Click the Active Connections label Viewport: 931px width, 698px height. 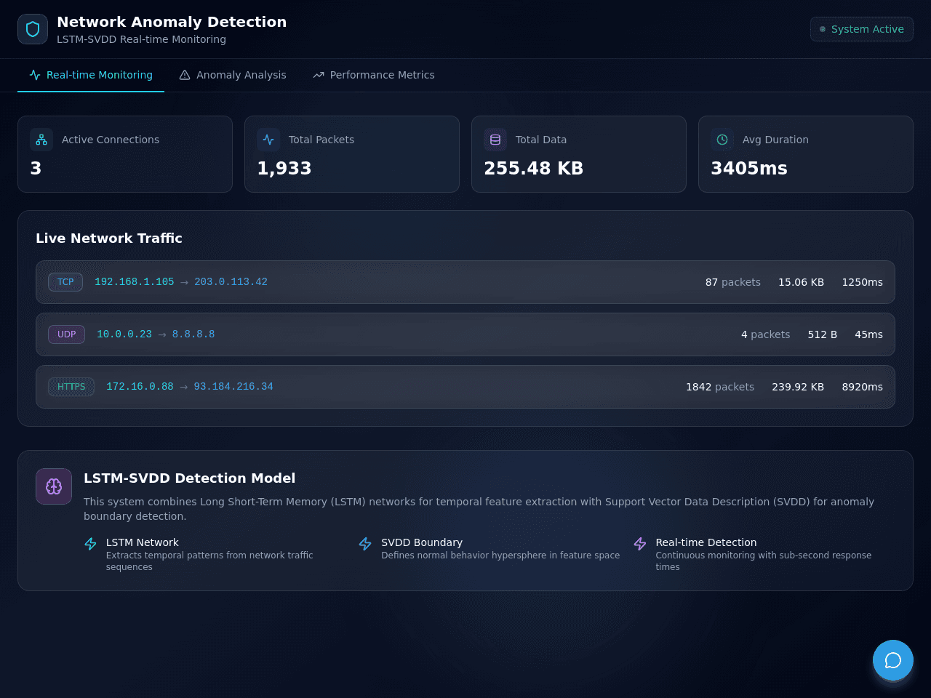pyautogui.click(x=111, y=140)
